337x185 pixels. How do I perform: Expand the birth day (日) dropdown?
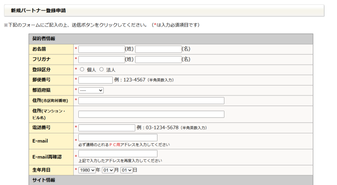(126, 170)
